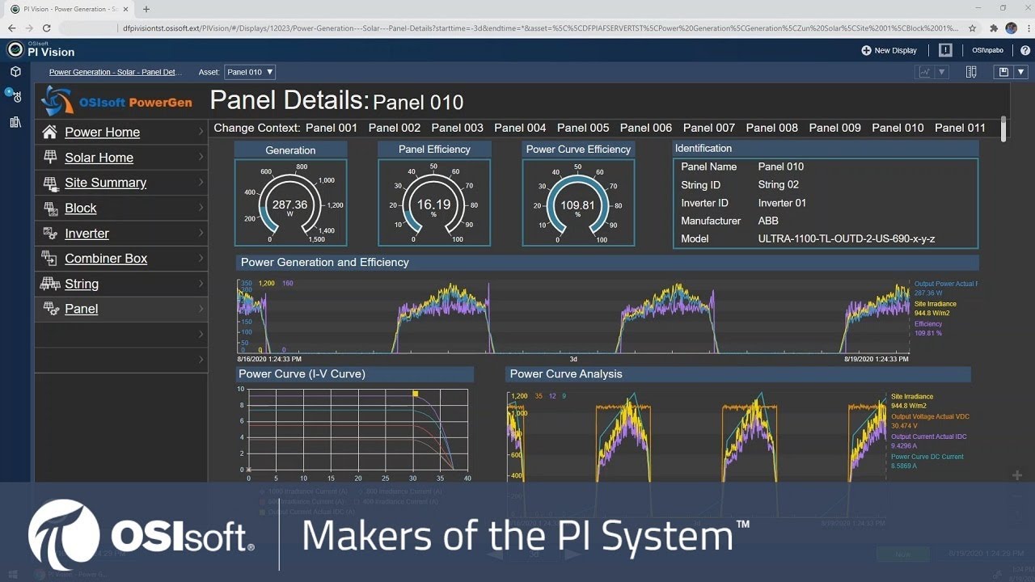Switch context to Panel 009
Image resolution: width=1035 pixels, height=582 pixels.
click(835, 128)
